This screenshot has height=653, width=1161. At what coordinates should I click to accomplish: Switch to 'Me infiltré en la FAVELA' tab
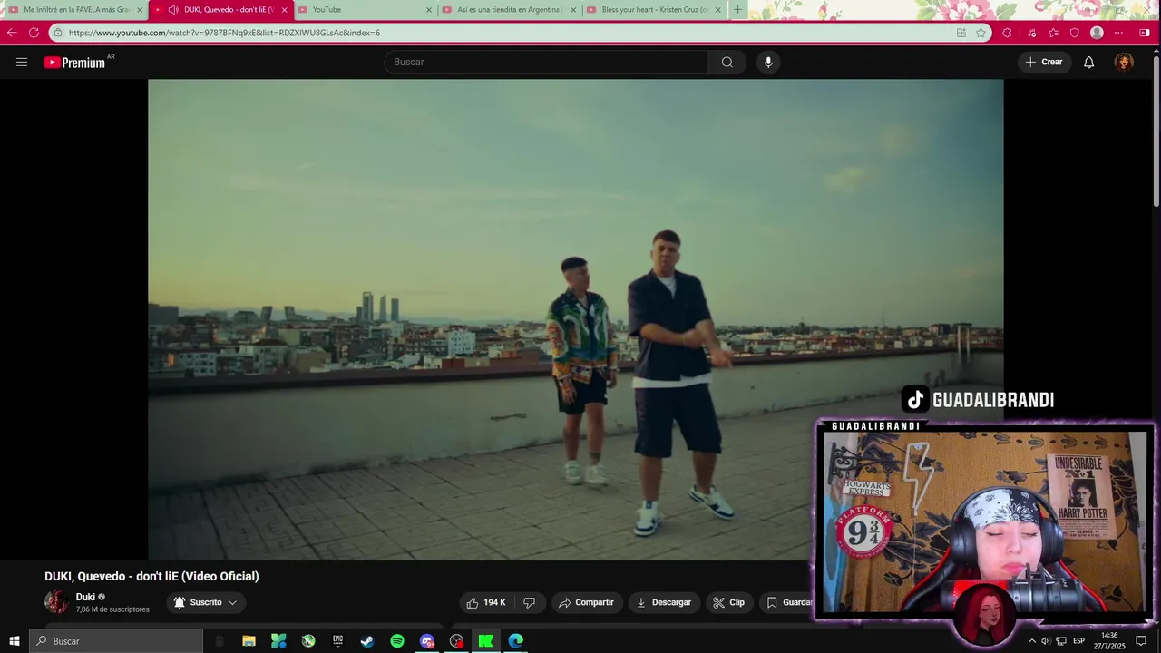click(x=75, y=10)
